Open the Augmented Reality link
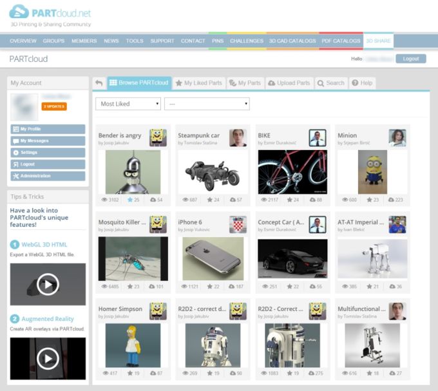 pos(48,319)
